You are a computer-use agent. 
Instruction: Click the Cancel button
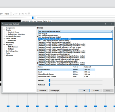point(96,91)
